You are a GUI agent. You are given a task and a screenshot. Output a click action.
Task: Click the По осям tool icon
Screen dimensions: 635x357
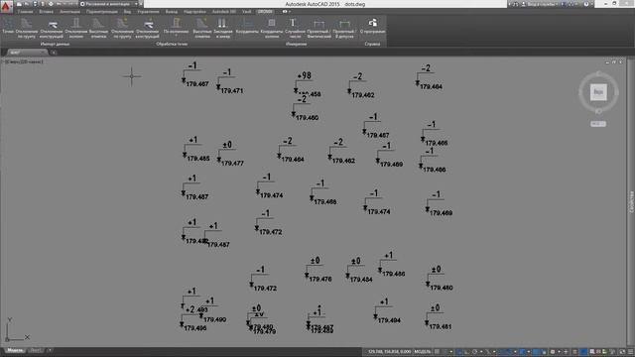tap(177, 23)
